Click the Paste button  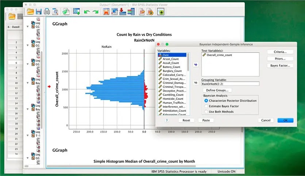click(x=206, y=120)
